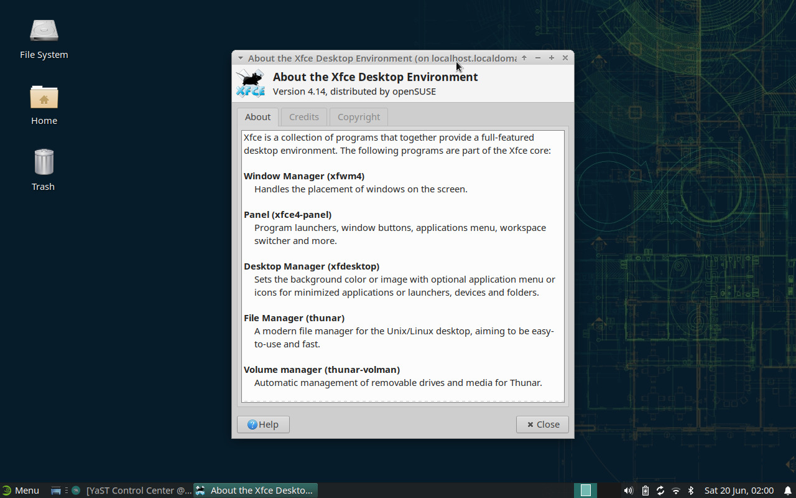This screenshot has width=796, height=498.
Task: Click the YaST globe icon in taskbar
Action: pyautogui.click(x=76, y=491)
